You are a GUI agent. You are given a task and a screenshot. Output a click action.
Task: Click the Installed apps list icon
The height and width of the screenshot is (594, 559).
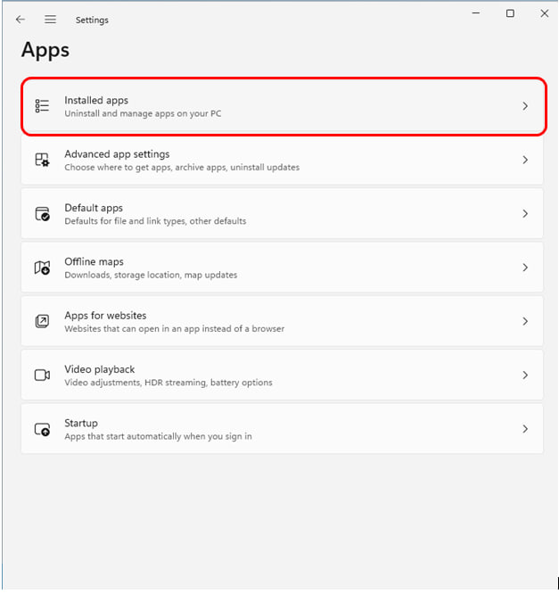click(42, 106)
